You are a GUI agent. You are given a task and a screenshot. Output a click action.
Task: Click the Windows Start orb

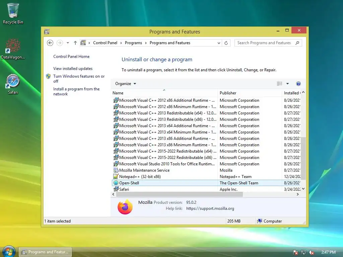[9, 252]
